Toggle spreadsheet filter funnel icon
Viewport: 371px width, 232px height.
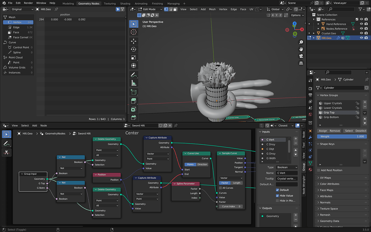tap(122, 9)
